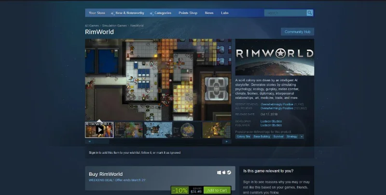Viewport: 386px width, 195px height.
Task: Click the SteamOS platform icon
Action: 229,172
